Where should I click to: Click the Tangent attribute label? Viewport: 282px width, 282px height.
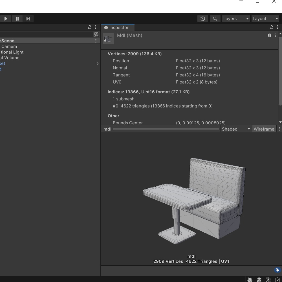(121, 75)
